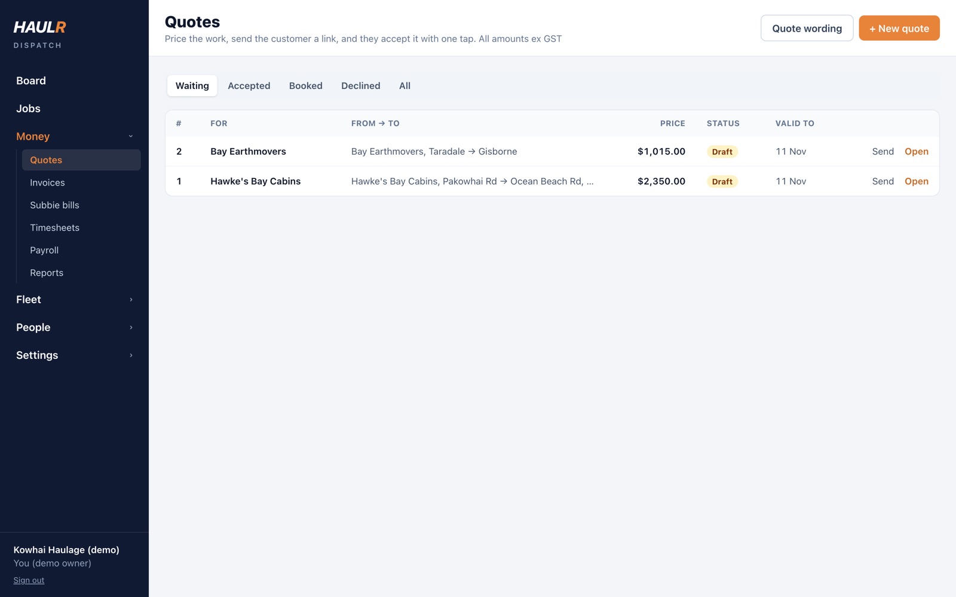Select Quotes in Money submenu
956x597 pixels.
click(x=81, y=160)
